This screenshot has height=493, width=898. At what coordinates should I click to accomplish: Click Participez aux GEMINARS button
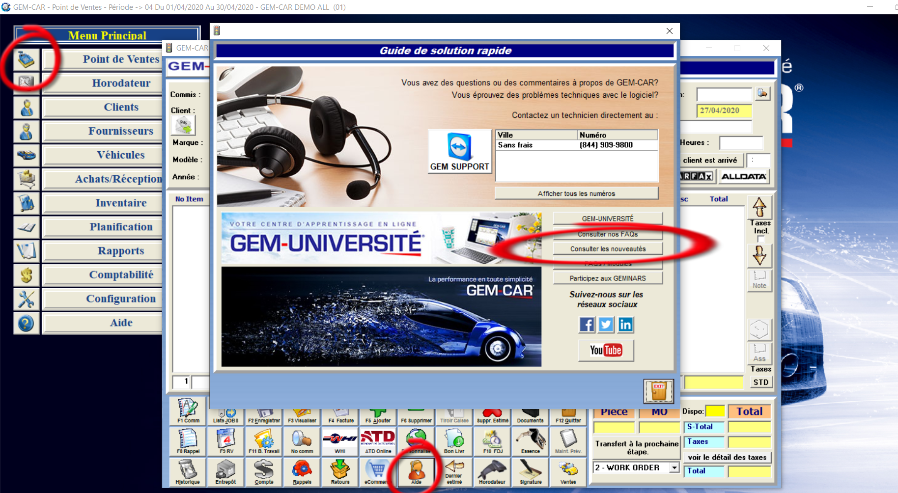[x=608, y=278]
